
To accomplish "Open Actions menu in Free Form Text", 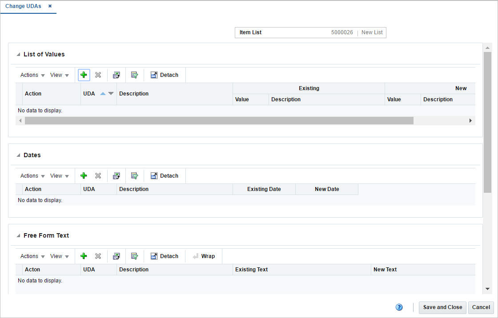I will 33,256.
